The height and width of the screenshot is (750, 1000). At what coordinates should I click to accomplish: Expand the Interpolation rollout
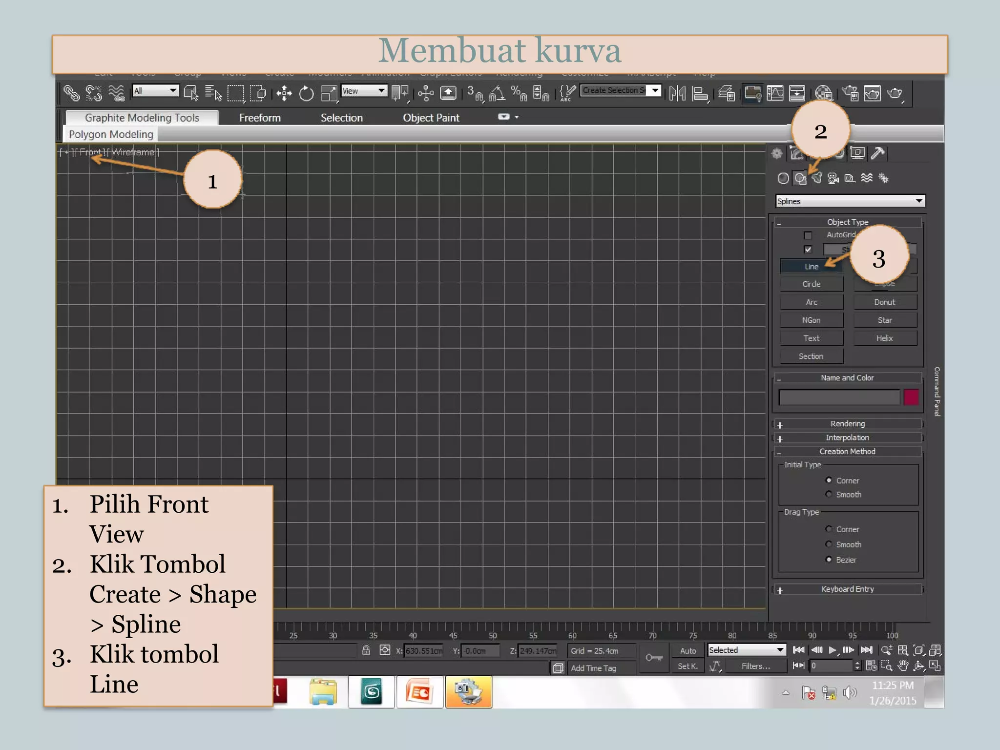click(x=848, y=437)
